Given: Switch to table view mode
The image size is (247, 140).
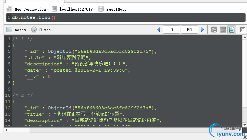Looking at the screenshot, I should tap(223, 30).
